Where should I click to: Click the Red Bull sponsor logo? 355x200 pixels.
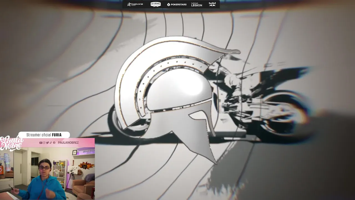[x=212, y=4]
